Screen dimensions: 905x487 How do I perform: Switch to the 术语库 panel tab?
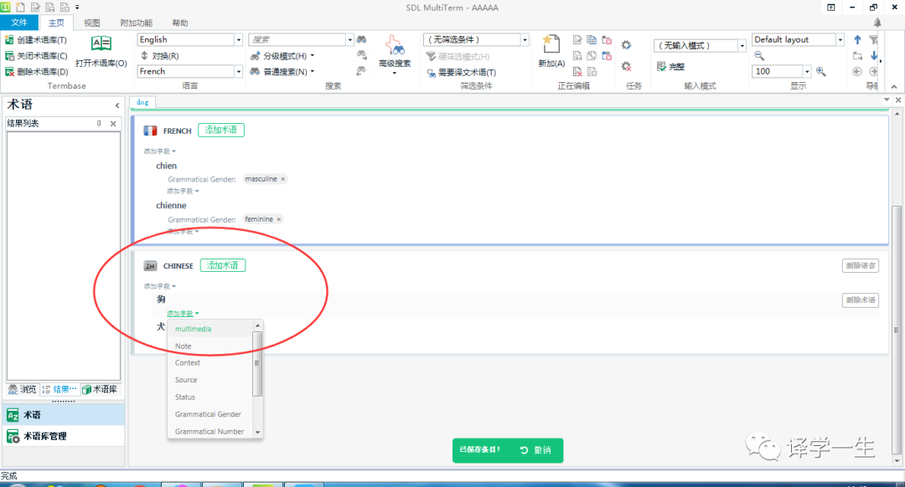(x=100, y=390)
